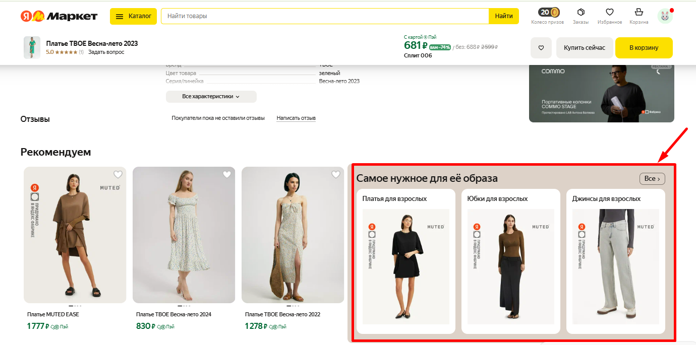696x345 pixels.
Task: Click the yellow Найти search button
Action: pos(504,16)
